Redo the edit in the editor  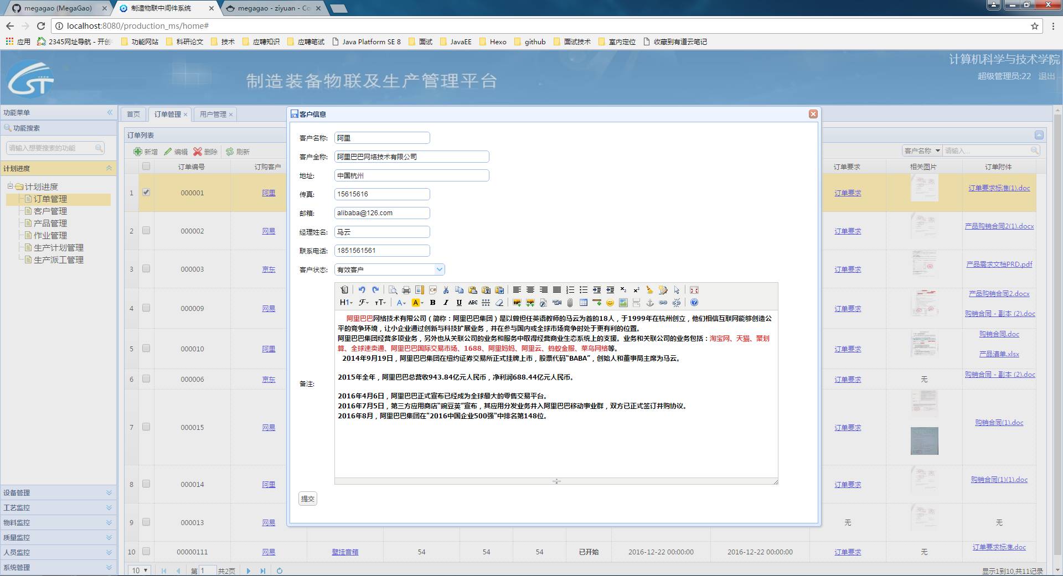(375, 290)
